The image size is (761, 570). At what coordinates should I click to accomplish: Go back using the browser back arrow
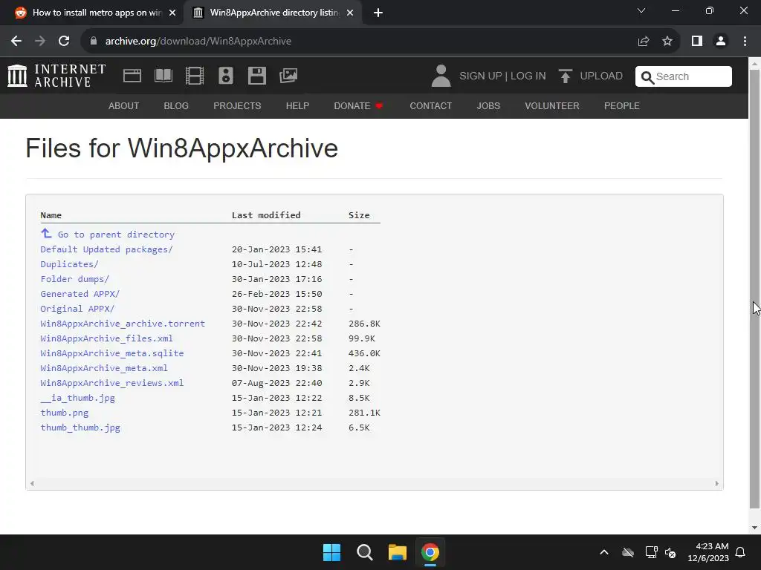(x=16, y=42)
